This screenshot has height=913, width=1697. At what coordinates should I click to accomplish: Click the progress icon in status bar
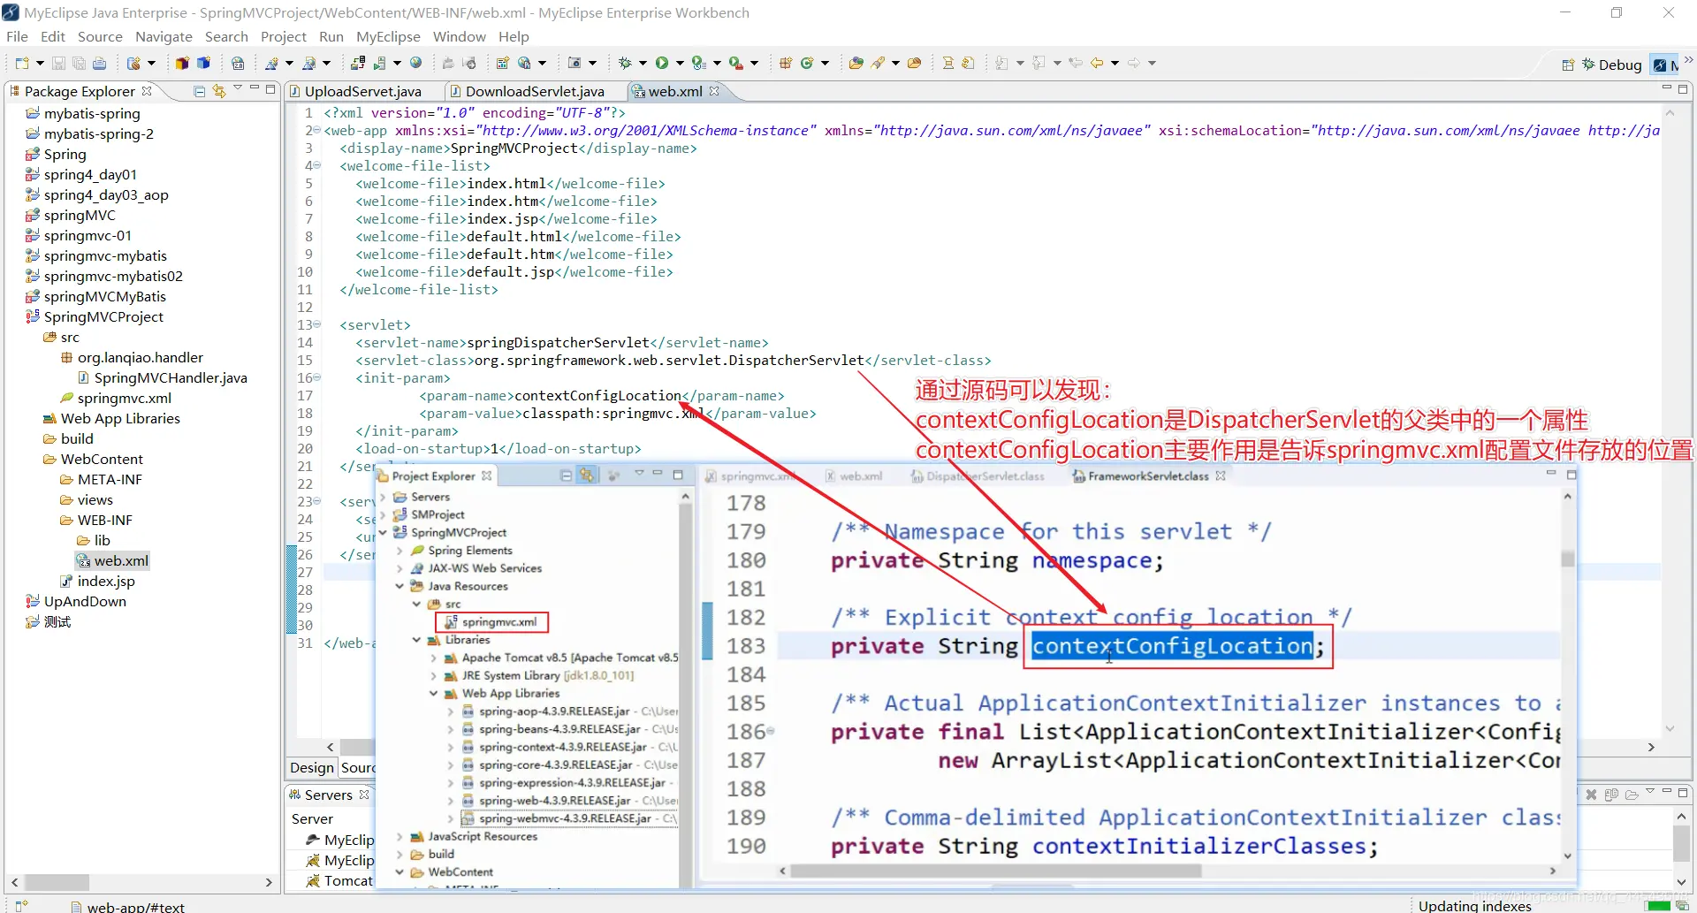[x=1683, y=905]
